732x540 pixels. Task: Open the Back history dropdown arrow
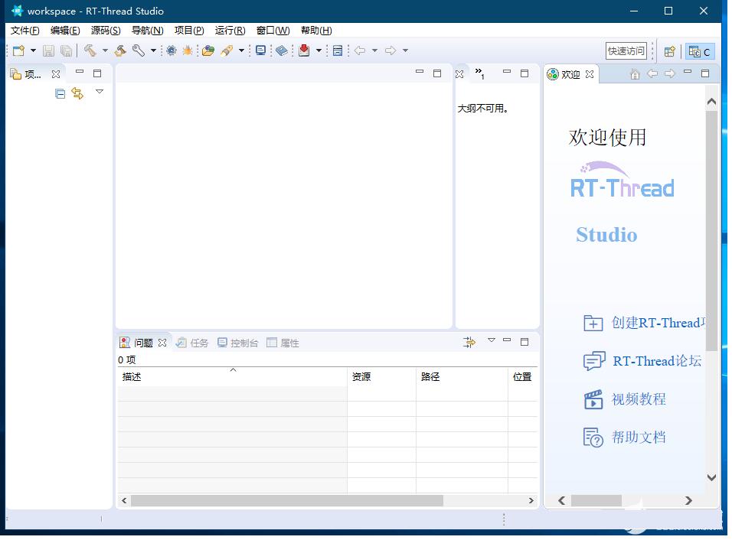(x=374, y=50)
